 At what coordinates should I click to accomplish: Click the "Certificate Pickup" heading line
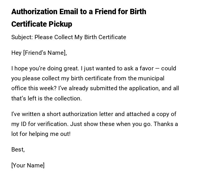(42, 24)
